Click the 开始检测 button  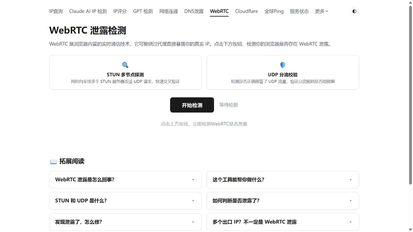coord(192,105)
